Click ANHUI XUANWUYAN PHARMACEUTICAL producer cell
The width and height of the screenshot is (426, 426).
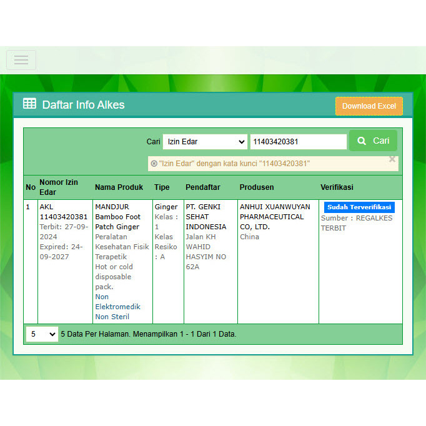[x=275, y=217]
